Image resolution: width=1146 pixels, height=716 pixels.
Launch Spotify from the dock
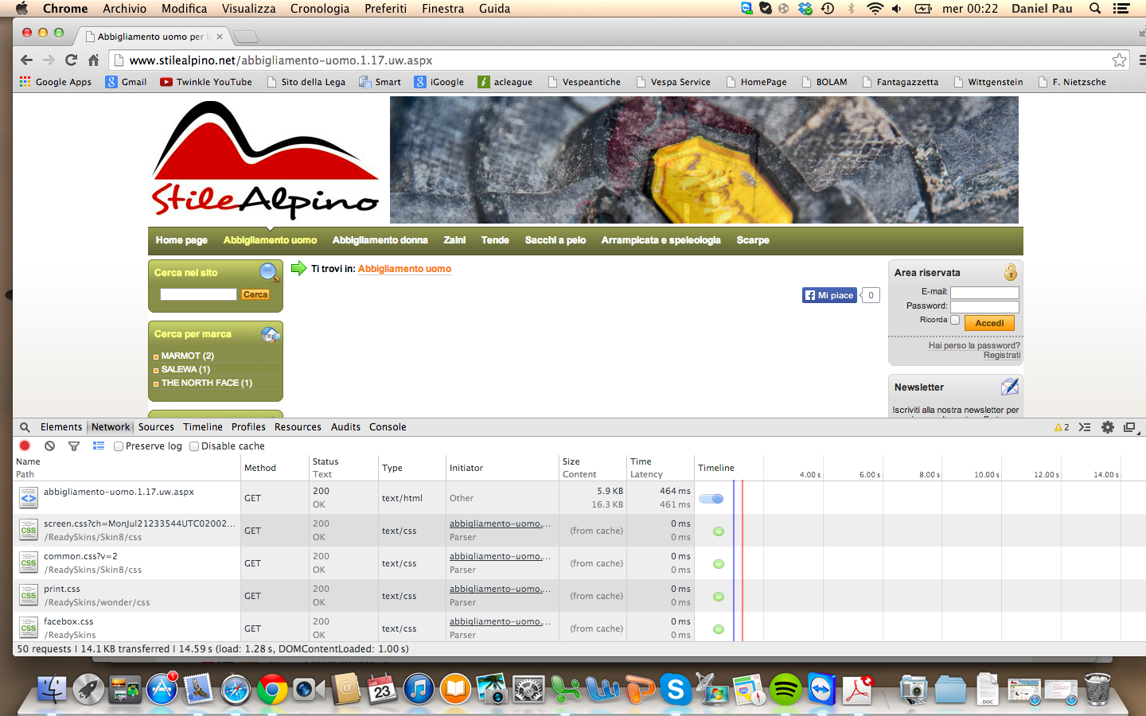(785, 689)
